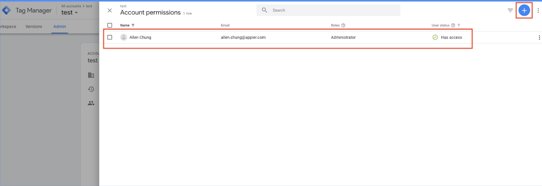Check the box for Allen Chung row

pos(110,37)
